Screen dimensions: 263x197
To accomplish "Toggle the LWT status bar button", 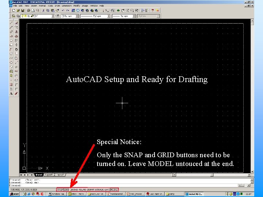I will tap(107, 190).
